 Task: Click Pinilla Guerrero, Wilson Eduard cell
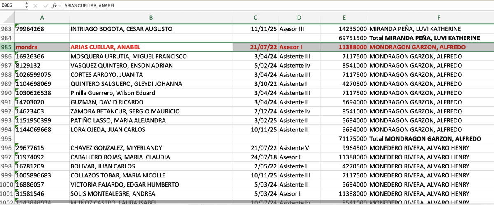click(151, 93)
